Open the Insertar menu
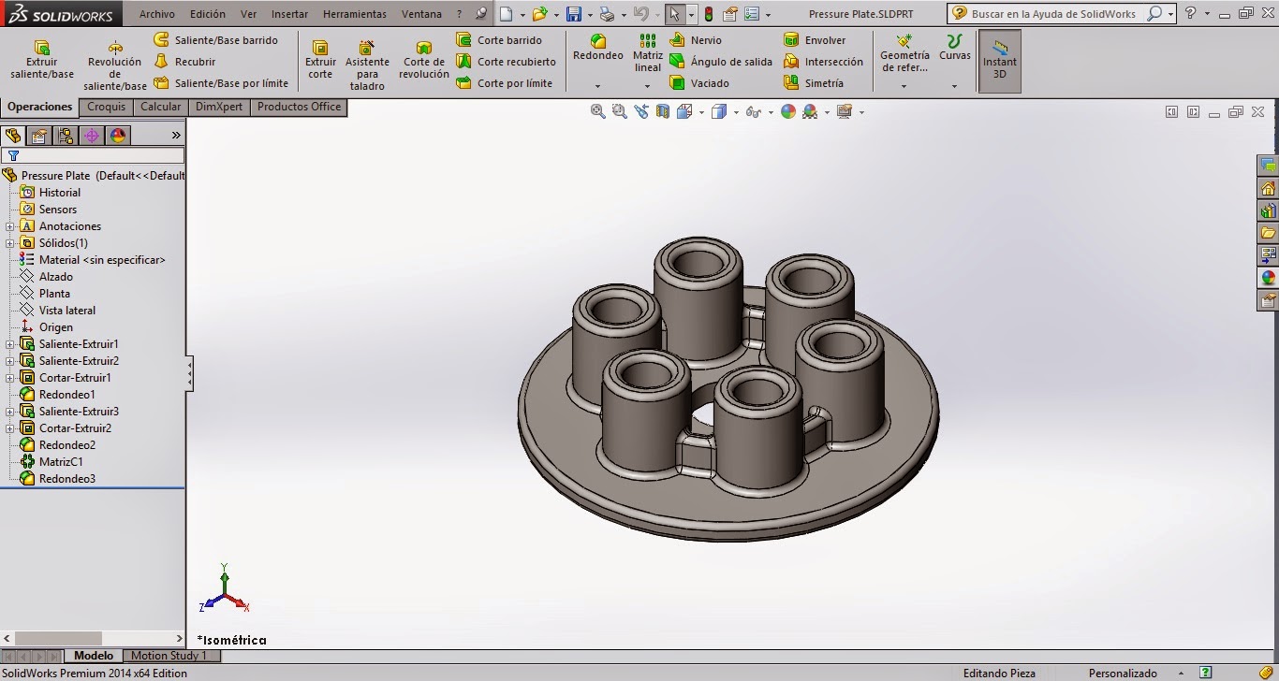Screen dimensions: 1279x681 (x=289, y=13)
